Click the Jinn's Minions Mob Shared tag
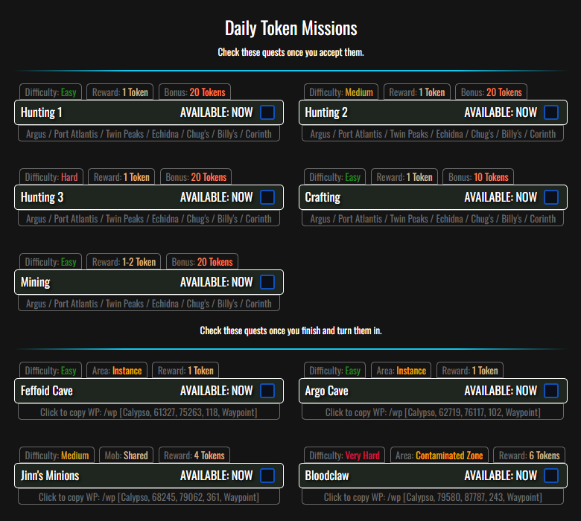 coord(125,456)
